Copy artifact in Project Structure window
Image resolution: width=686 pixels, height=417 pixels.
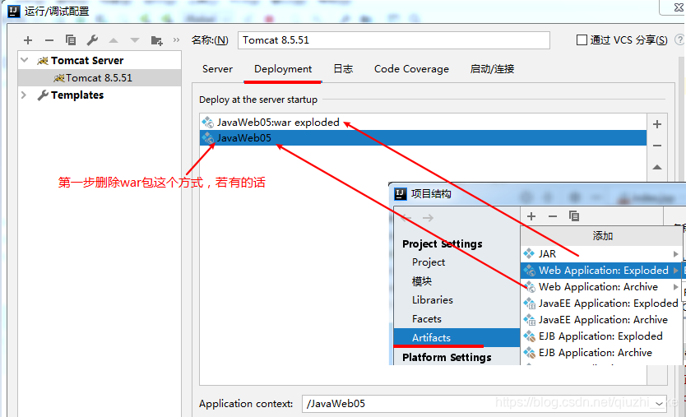click(574, 215)
